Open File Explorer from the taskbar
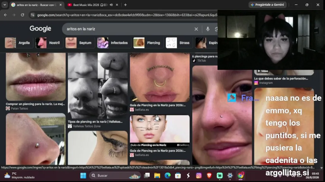The height and width of the screenshot is (182, 325). click(157, 175)
